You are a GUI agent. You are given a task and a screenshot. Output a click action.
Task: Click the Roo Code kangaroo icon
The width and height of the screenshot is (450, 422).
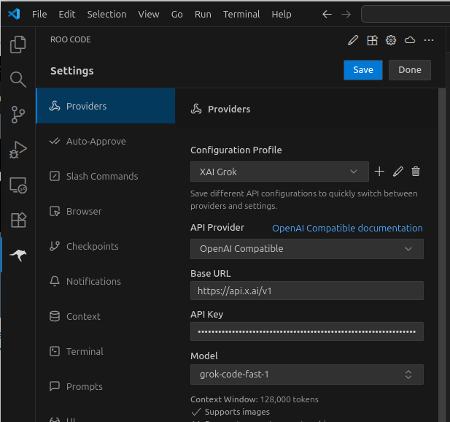point(18,256)
